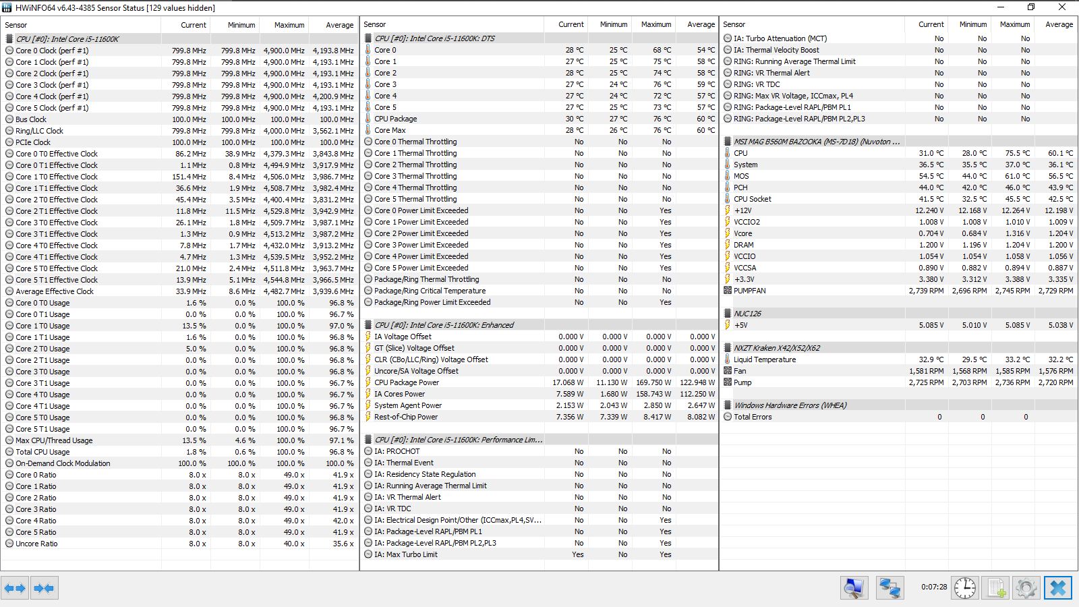
Task: Select the Ring/LLC Clock row
Action: pos(179,131)
